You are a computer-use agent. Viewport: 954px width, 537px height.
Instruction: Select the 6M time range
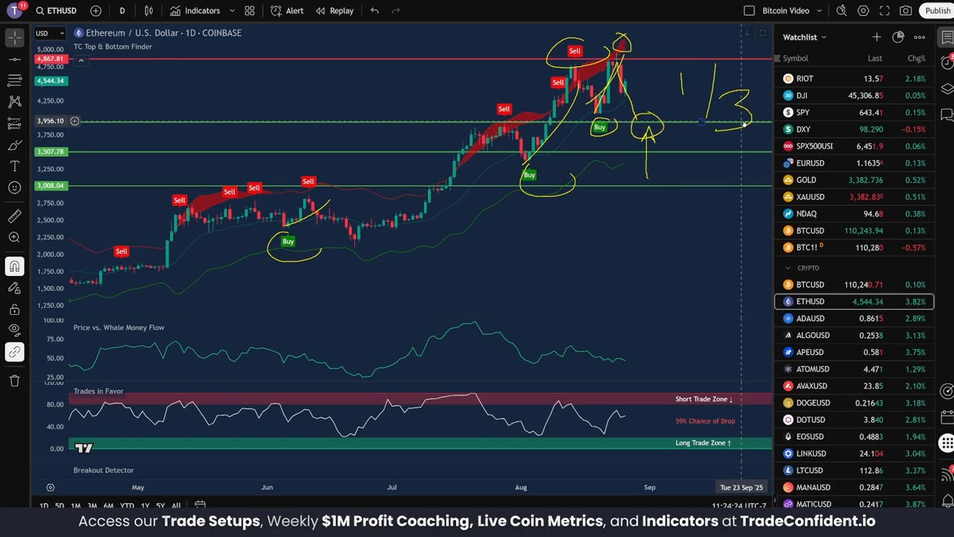[x=108, y=506]
